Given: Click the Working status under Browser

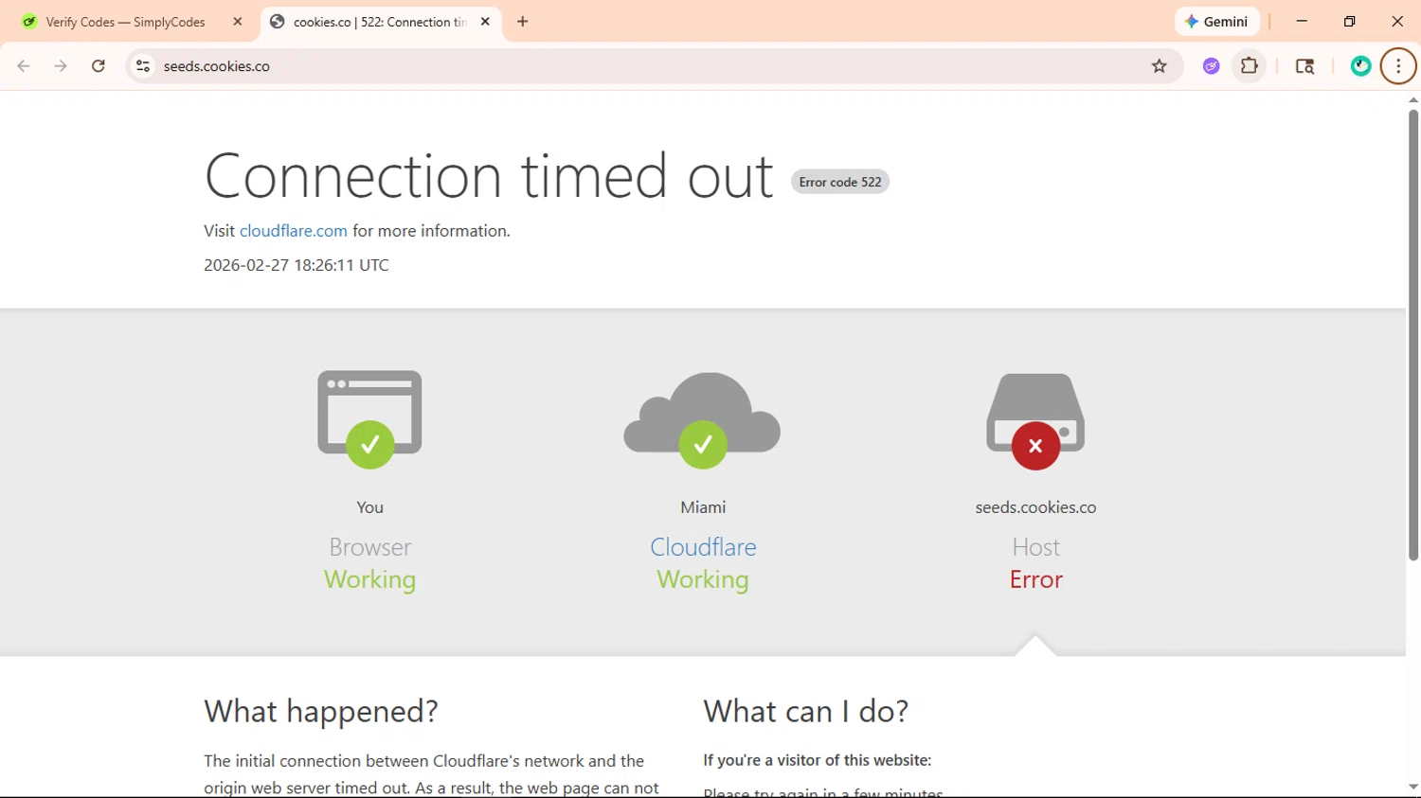Looking at the screenshot, I should pyautogui.click(x=369, y=579).
